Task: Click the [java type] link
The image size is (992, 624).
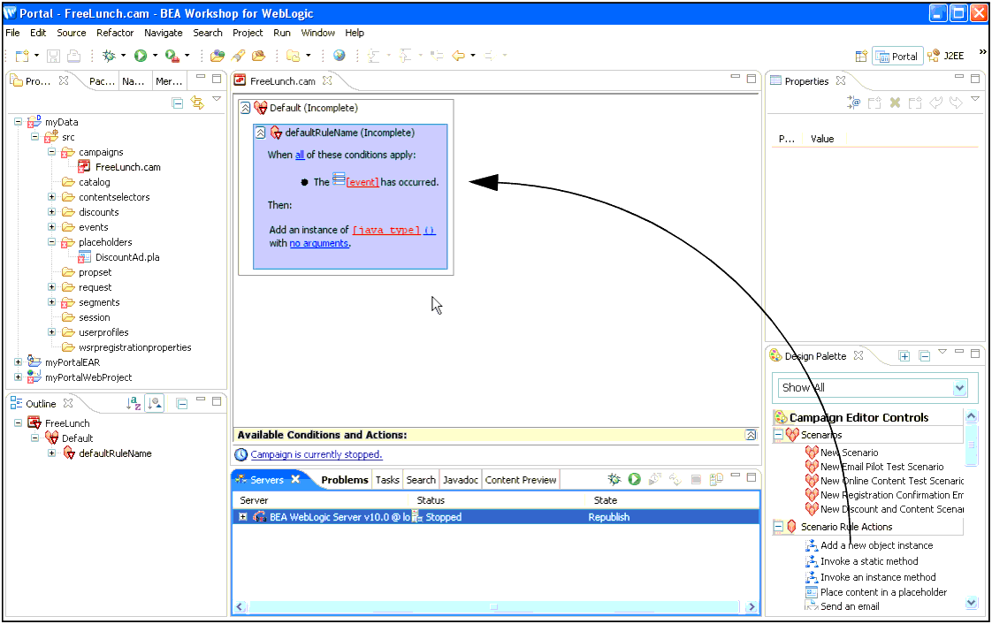Action: tap(385, 230)
